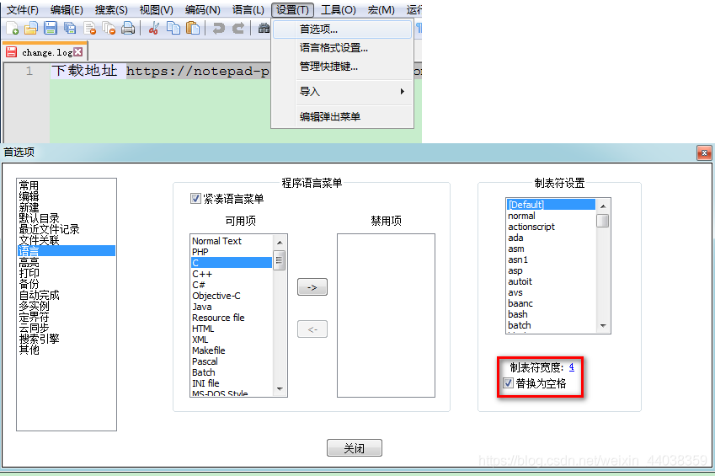Click the 关闭 button
This screenshot has height=476, width=715.
point(355,448)
